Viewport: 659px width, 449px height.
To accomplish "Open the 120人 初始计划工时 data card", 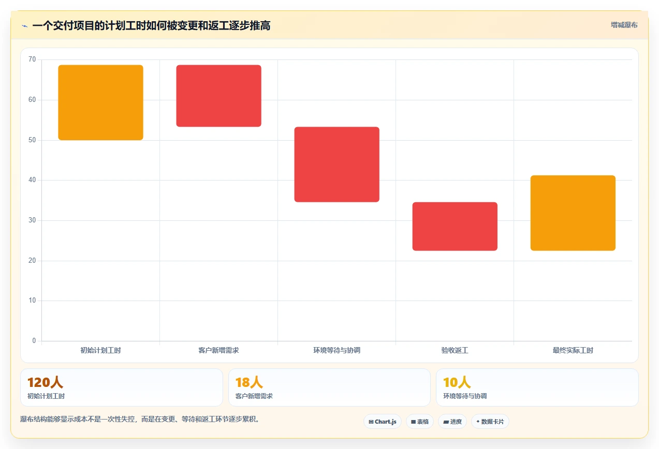I will click(x=122, y=387).
